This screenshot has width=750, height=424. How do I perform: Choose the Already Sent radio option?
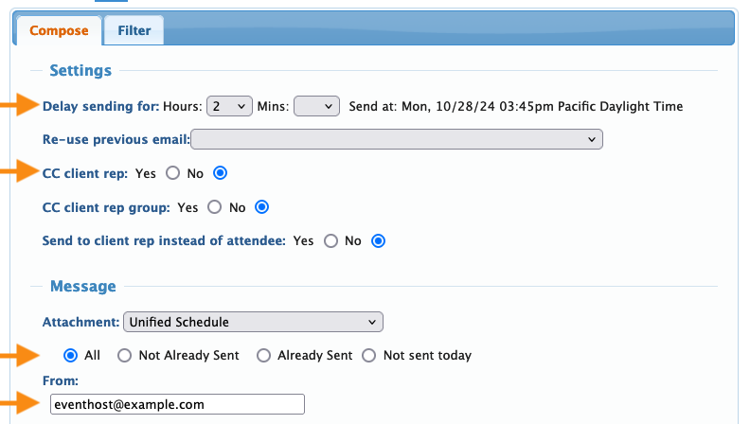(263, 355)
